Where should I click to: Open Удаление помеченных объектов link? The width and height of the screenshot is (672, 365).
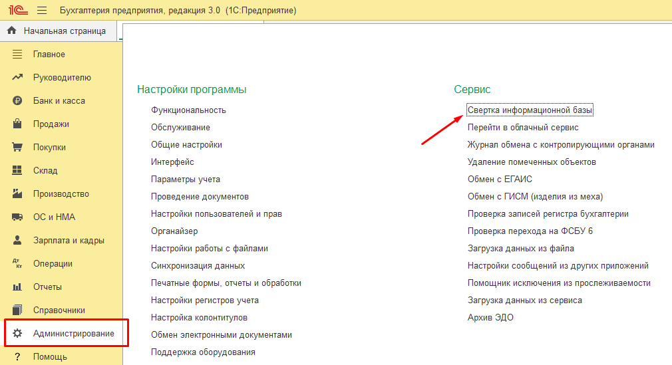532,162
